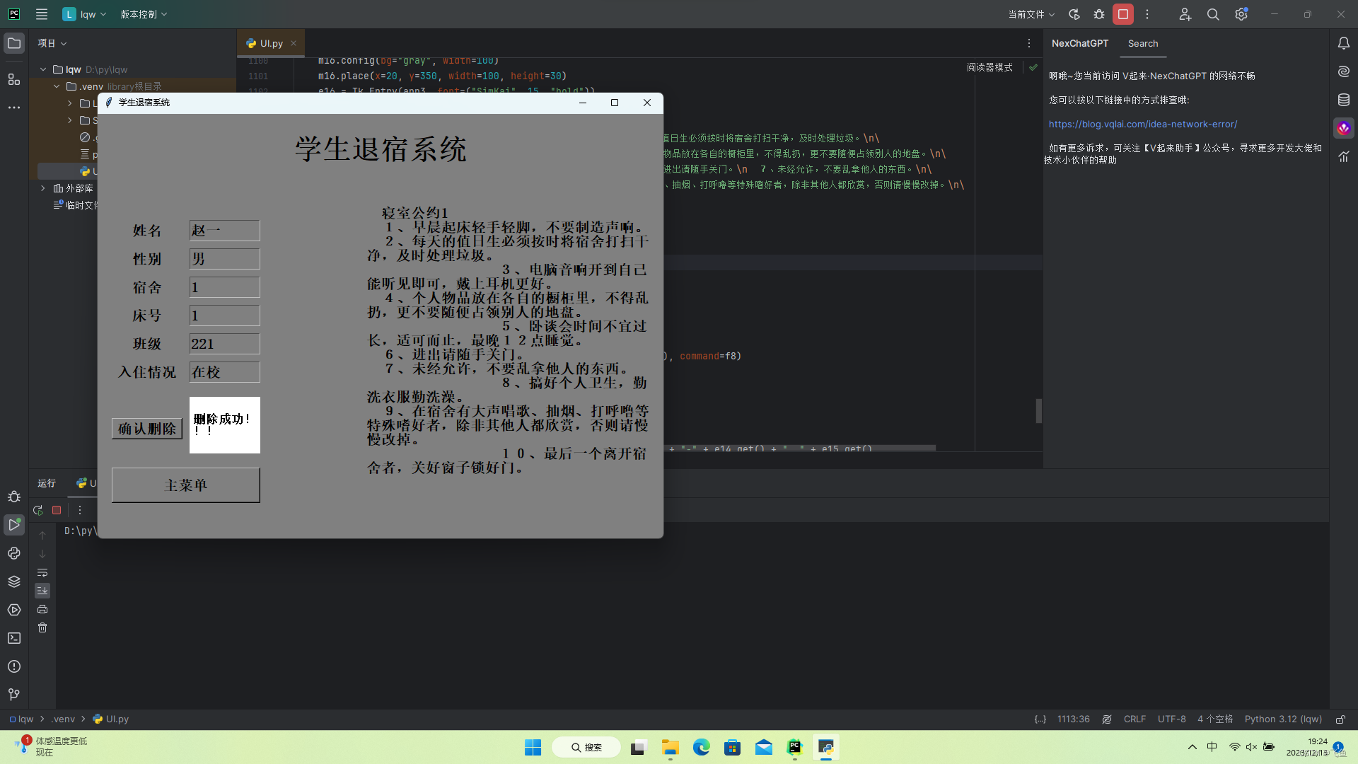Click the rerun icon in top toolbar
This screenshot has height=764, width=1358.
click(1074, 14)
